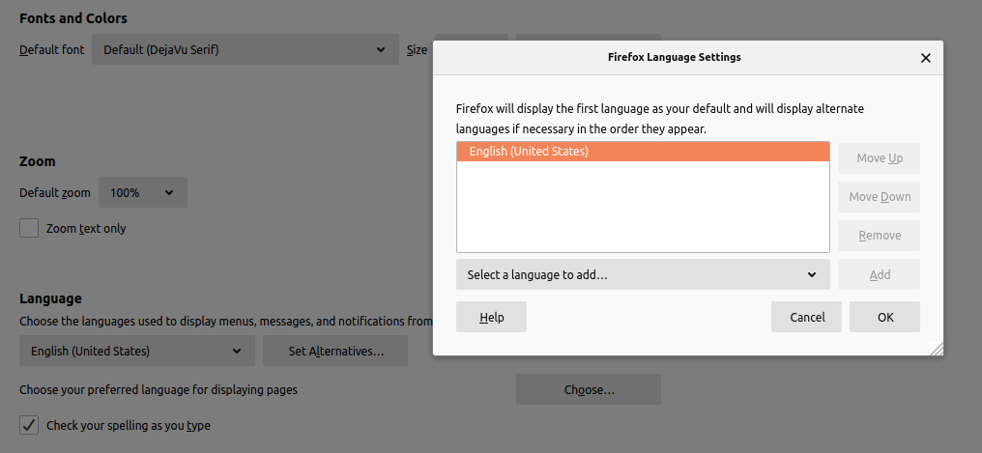Click the Language section heading

[x=50, y=299]
